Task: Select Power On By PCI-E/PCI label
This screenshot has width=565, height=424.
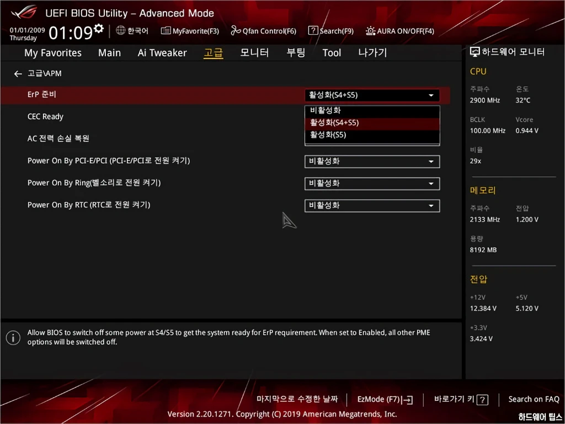Action: (109, 161)
